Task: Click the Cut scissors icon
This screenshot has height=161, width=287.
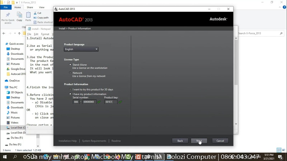Action: [35, 13]
